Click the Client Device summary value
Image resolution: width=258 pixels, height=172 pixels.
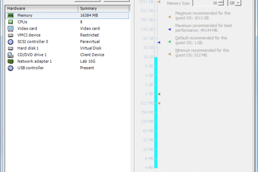[92, 55]
